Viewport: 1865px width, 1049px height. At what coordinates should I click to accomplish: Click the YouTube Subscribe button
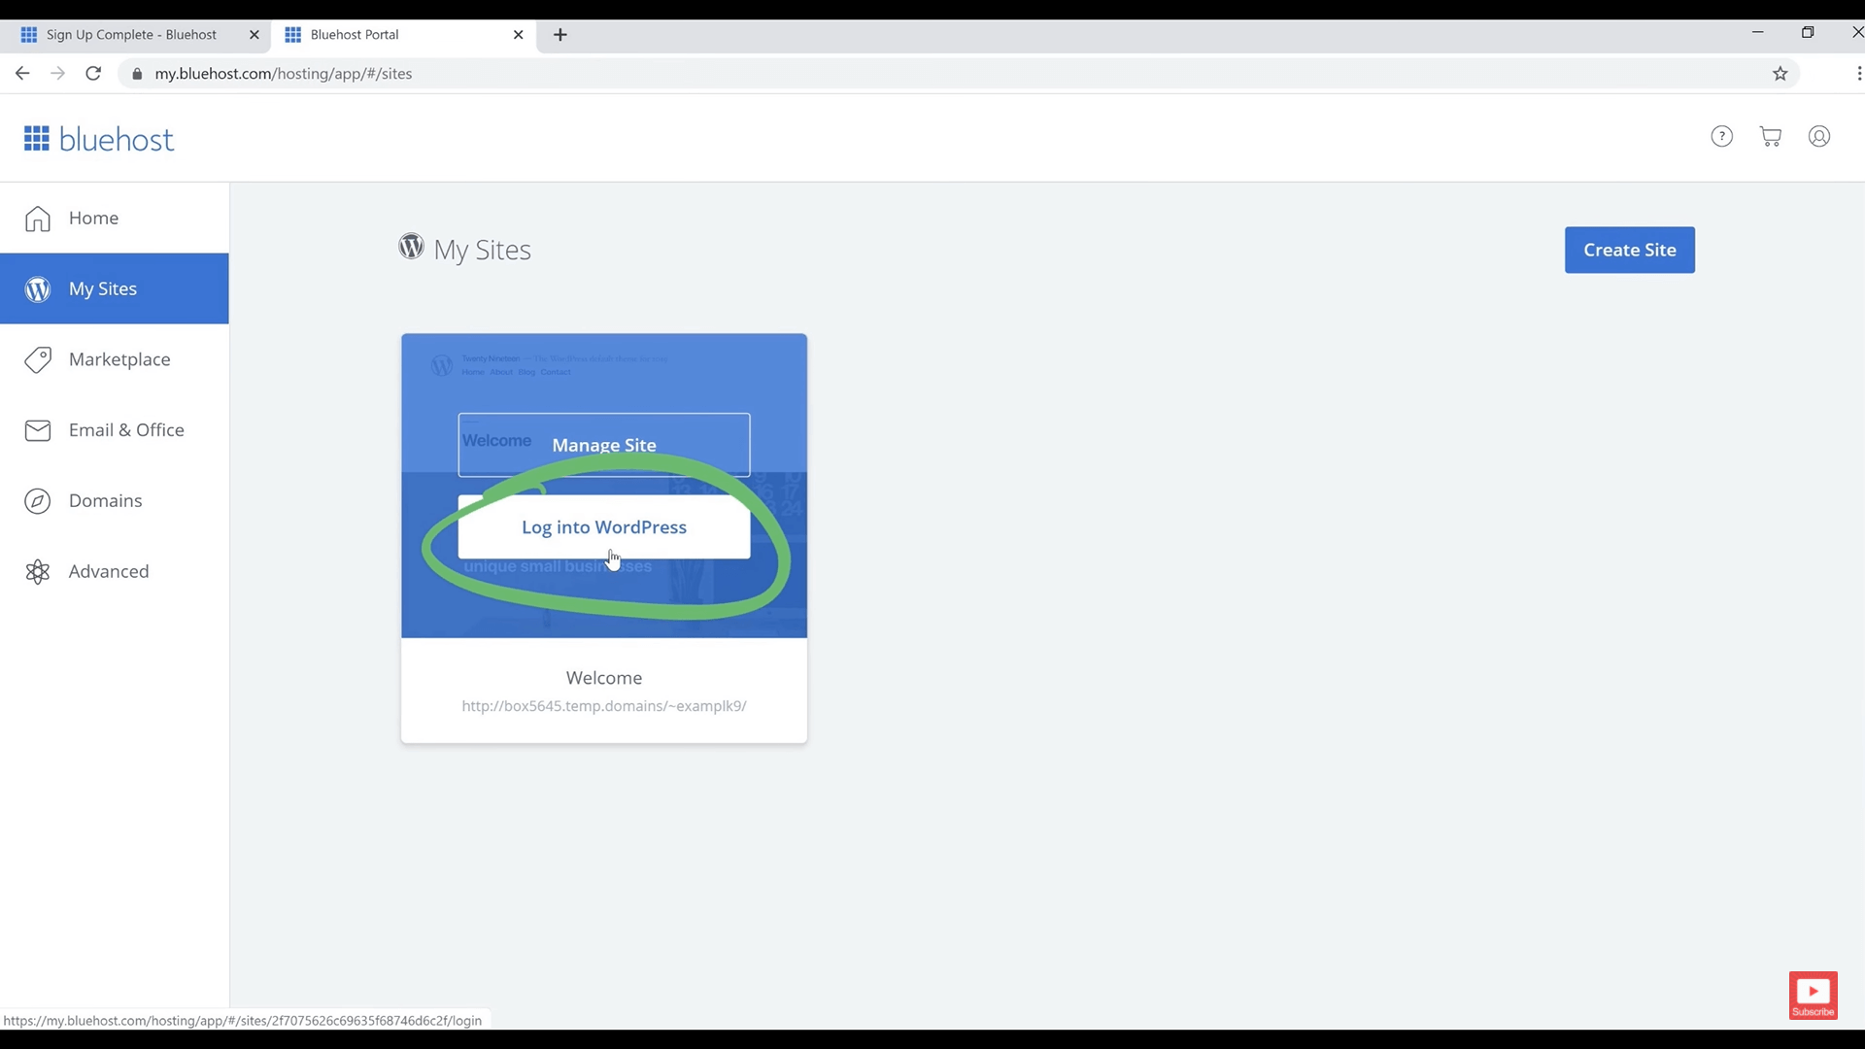tap(1813, 996)
